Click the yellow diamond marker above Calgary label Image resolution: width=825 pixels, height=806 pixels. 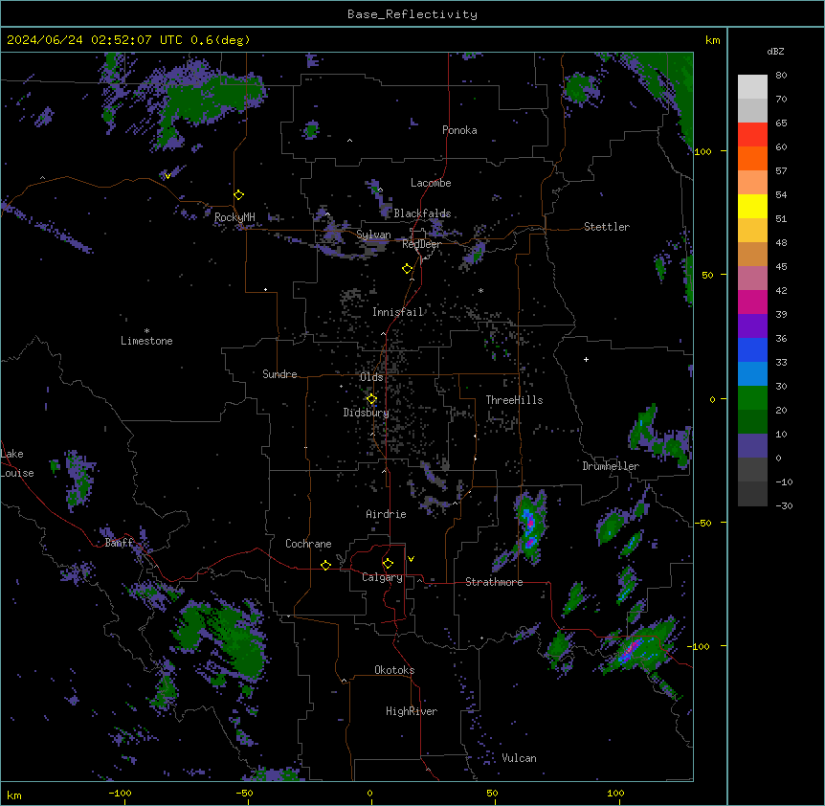tap(388, 564)
